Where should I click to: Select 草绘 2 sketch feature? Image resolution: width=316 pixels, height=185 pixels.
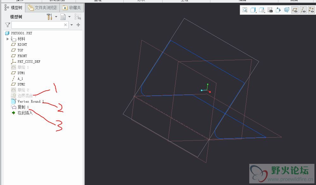[23, 90]
